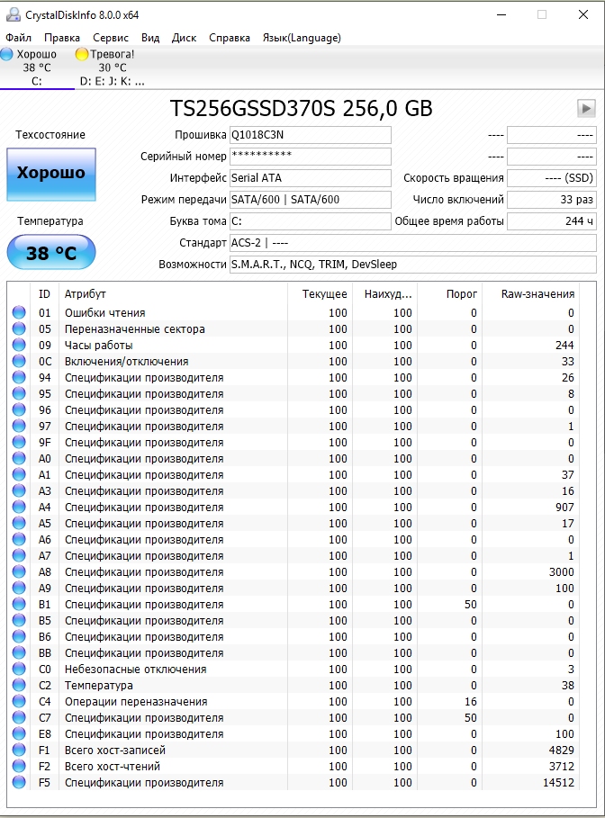Click status icon for F1 Всего хост-записей
Viewport: 605px width, 818px height.
(19, 750)
